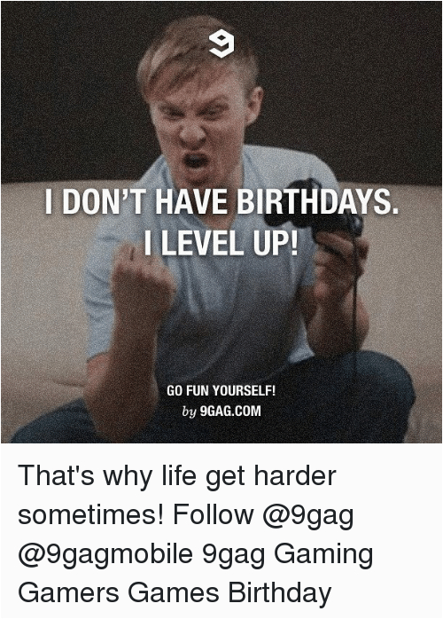The image size is (443, 619).
Task: Click the man's clenched fist
Action: tap(144, 278)
